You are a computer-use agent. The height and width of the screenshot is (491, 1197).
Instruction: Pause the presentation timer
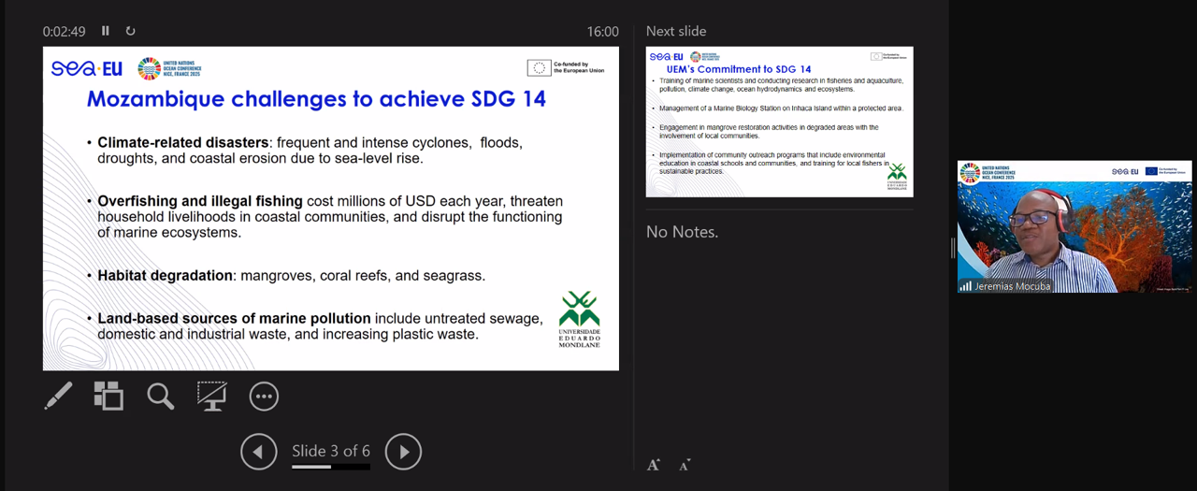[x=106, y=31]
